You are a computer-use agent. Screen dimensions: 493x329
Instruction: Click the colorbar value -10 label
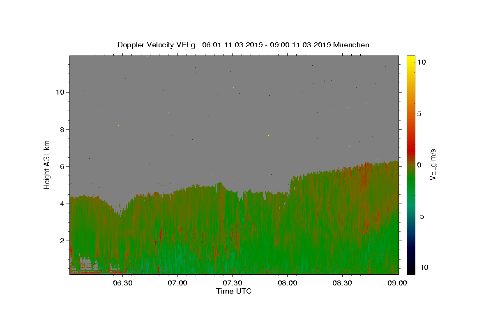[423, 267]
